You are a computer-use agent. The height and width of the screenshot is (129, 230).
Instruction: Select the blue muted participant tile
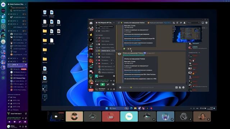(x=165, y=116)
